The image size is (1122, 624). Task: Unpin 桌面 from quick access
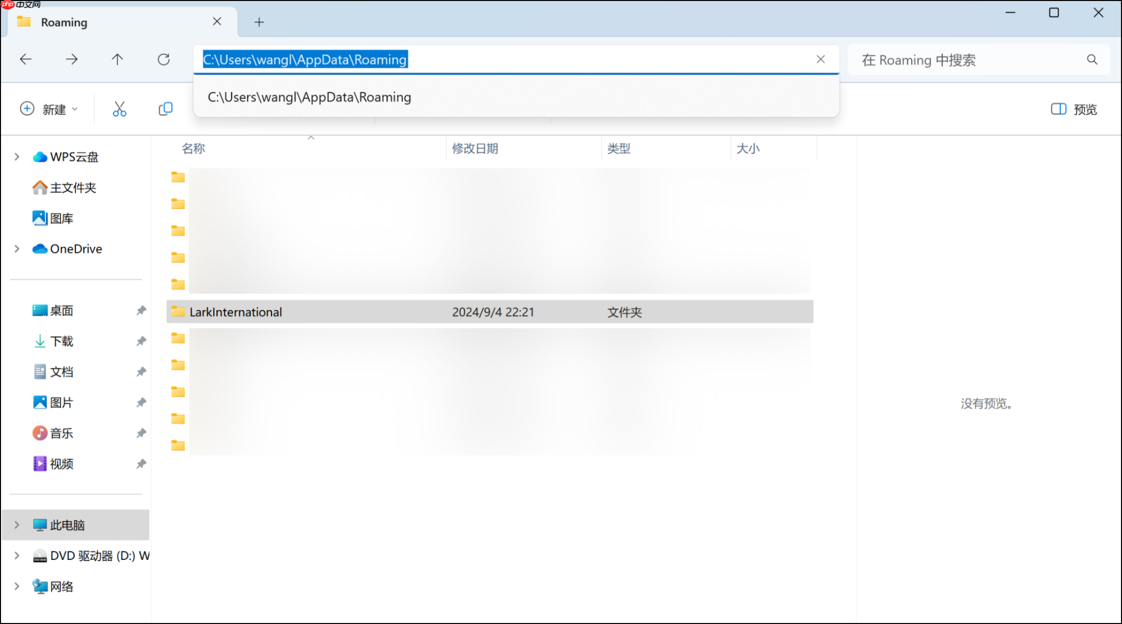pyautogui.click(x=141, y=311)
